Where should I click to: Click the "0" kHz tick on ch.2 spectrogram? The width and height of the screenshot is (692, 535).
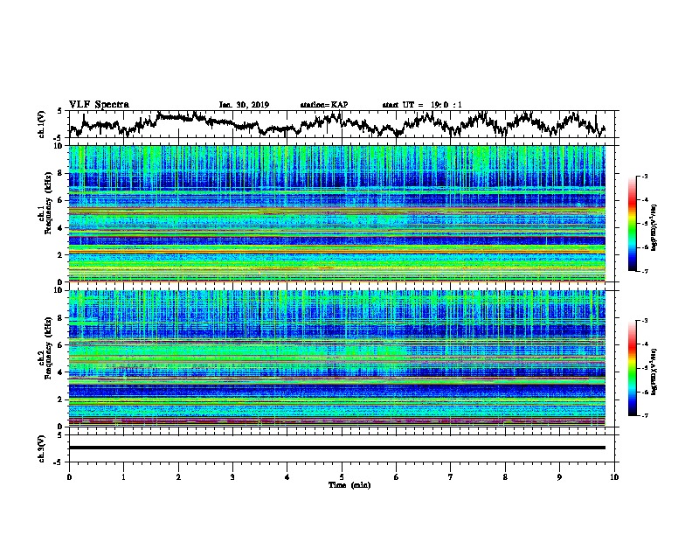[62, 427]
